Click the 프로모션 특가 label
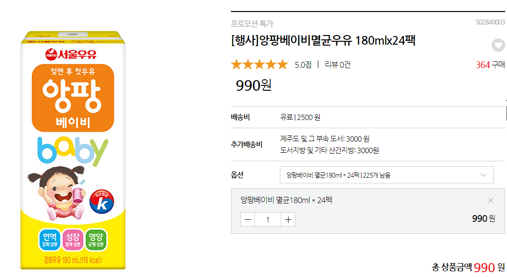507x277 pixels. [252, 24]
